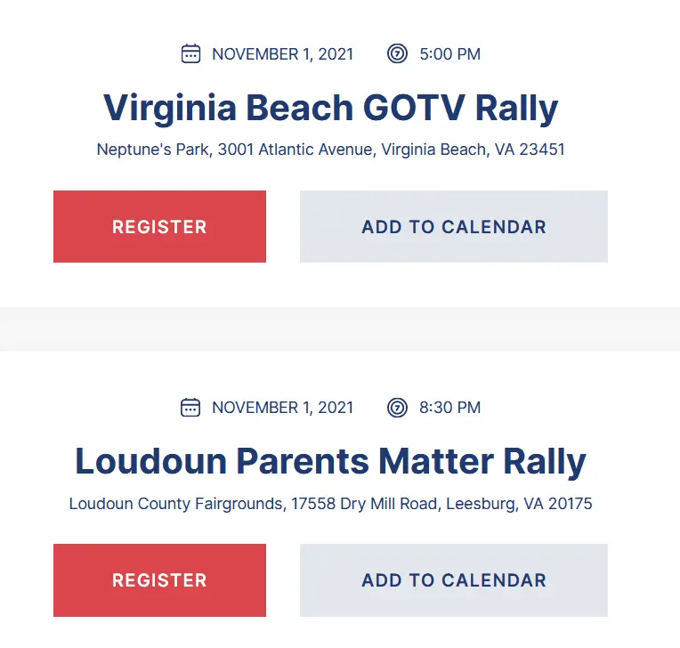
Task: Click the 8:30 PM time label
Action: (449, 408)
